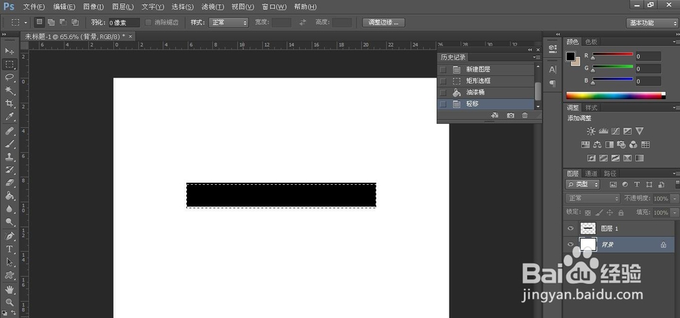Open the Color panel flyout menu
The image size is (680, 318).
click(676, 41)
